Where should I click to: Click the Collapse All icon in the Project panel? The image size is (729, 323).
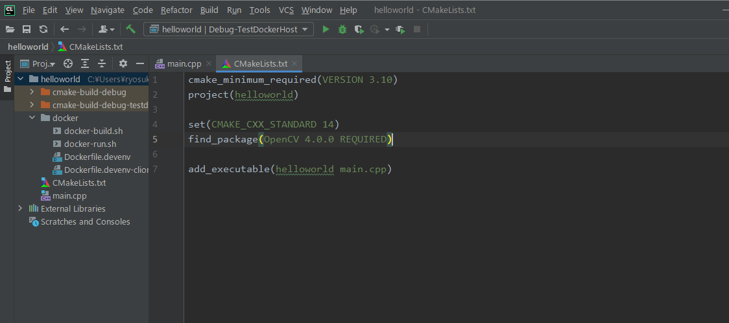point(102,63)
